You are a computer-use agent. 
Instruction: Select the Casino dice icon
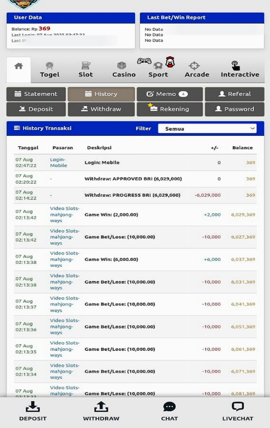[x=122, y=66]
